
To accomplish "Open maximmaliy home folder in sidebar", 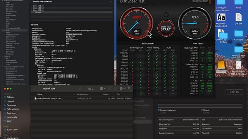I will (12, 117).
